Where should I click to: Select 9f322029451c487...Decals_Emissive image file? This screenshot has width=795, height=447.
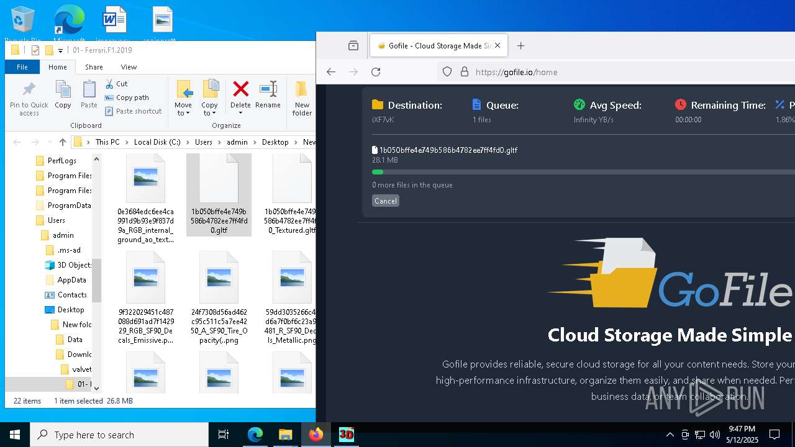[x=146, y=298]
